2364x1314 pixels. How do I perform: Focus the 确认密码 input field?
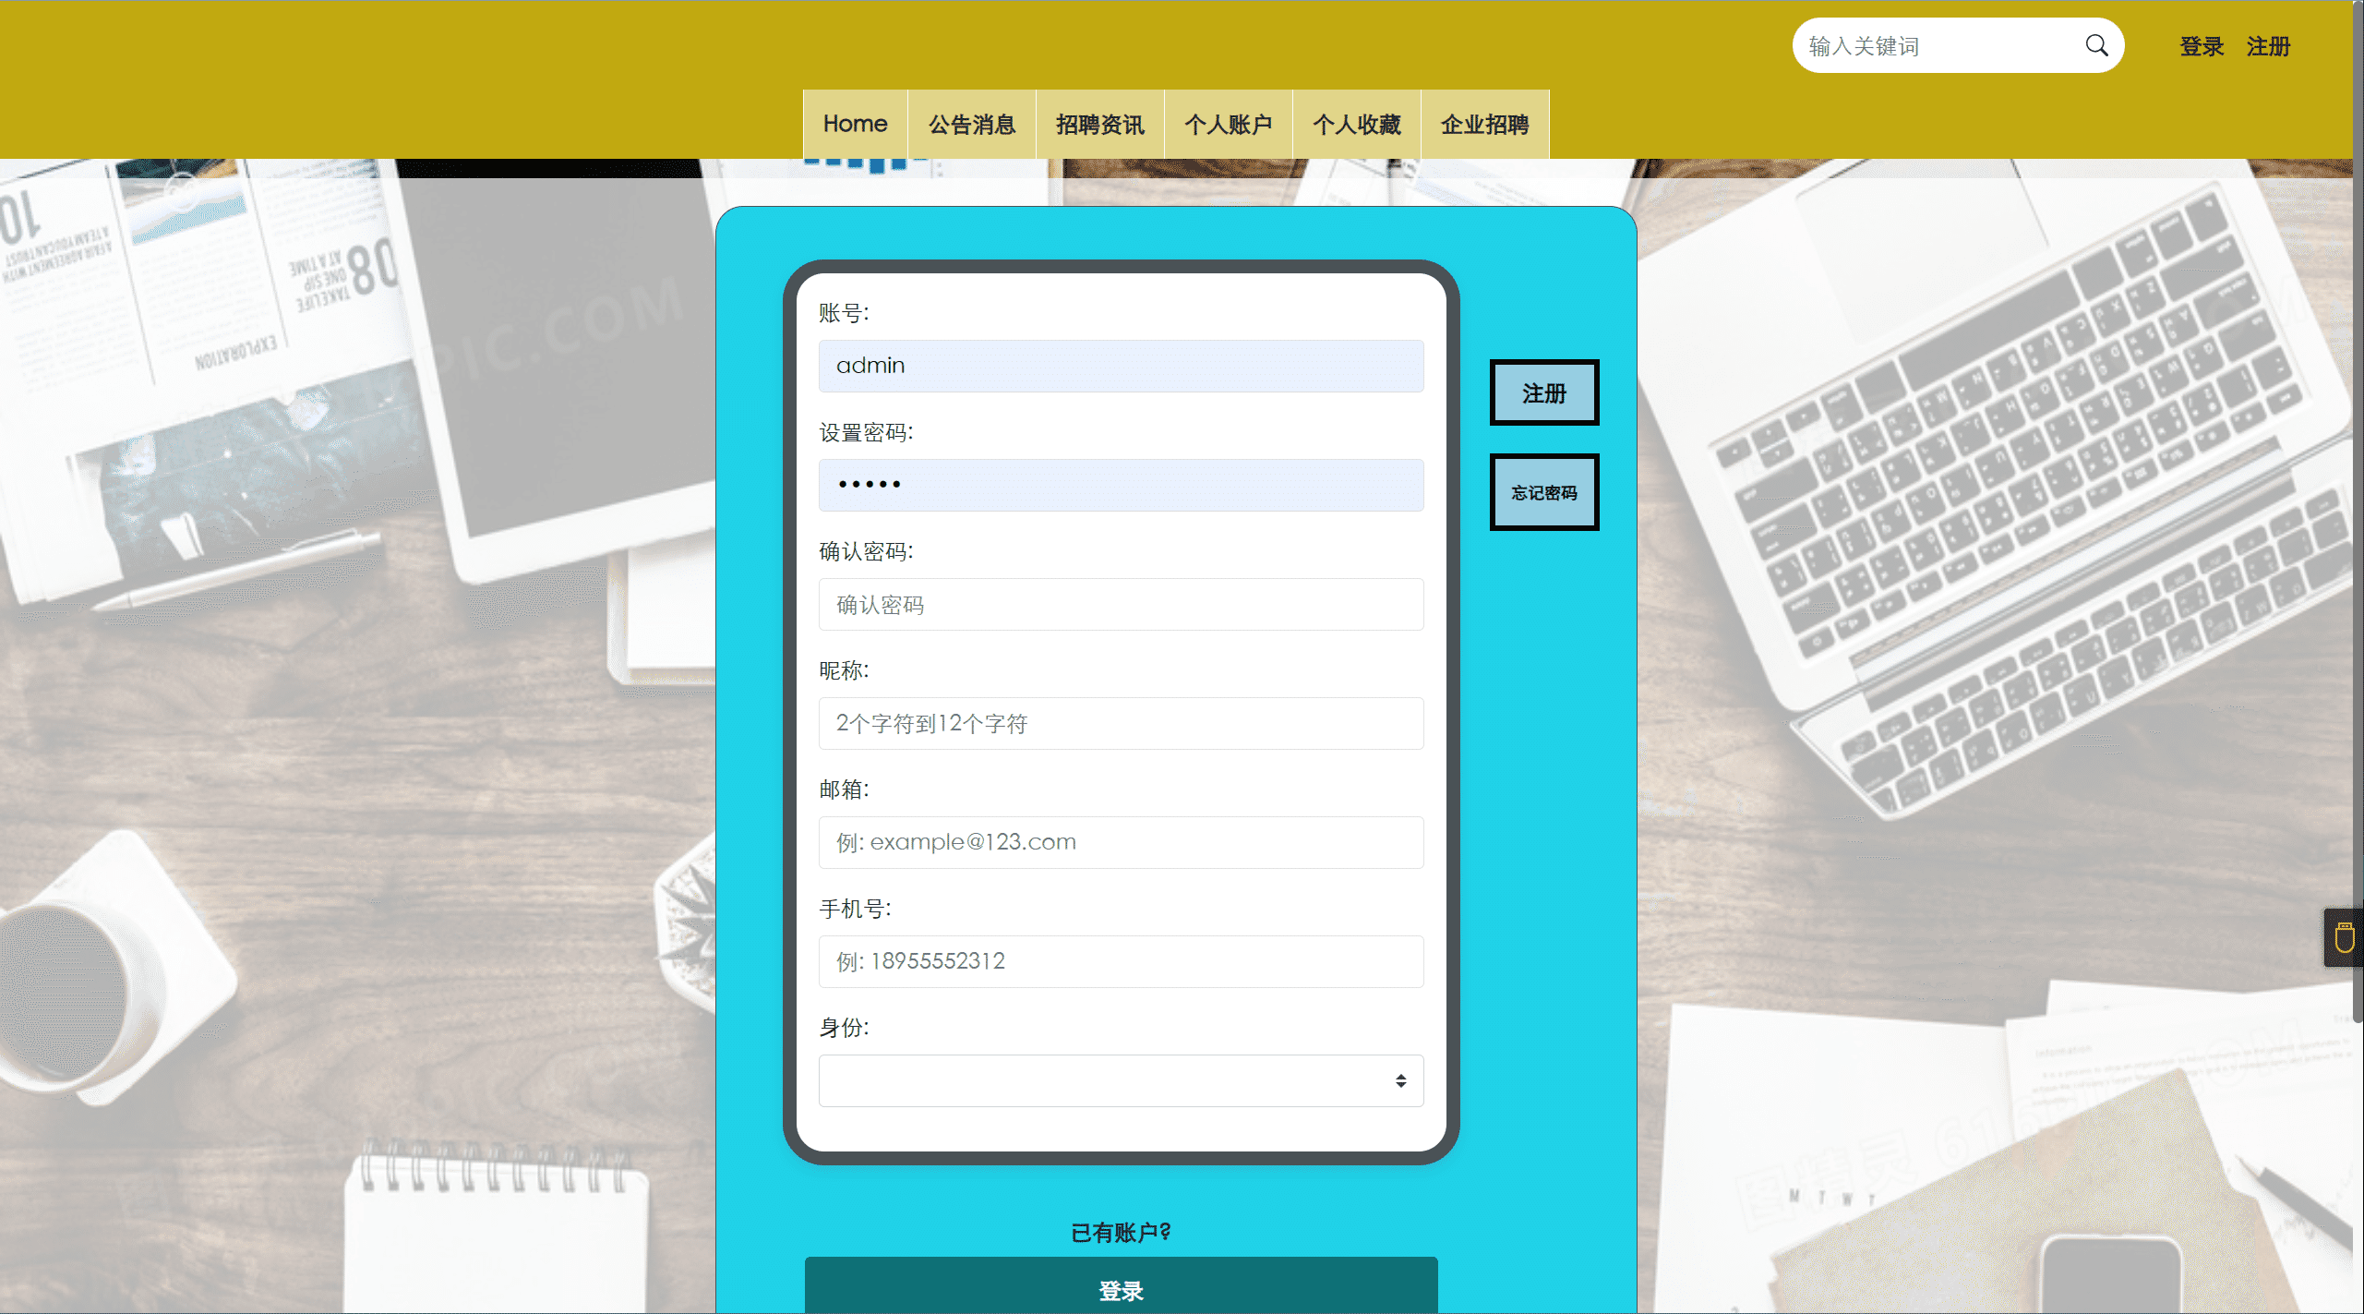pos(1121,604)
